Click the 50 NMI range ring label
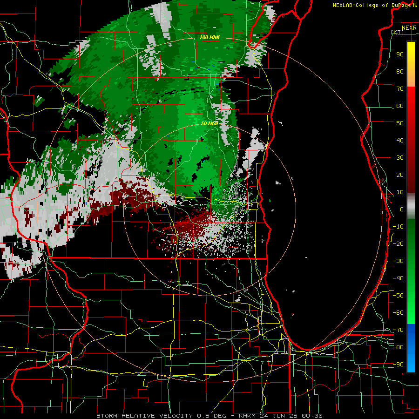 point(209,123)
